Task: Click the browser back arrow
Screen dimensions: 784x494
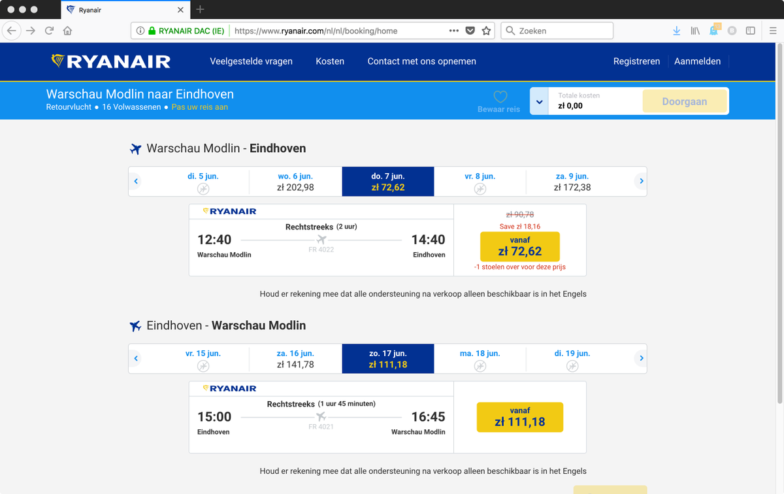Action: (12, 31)
